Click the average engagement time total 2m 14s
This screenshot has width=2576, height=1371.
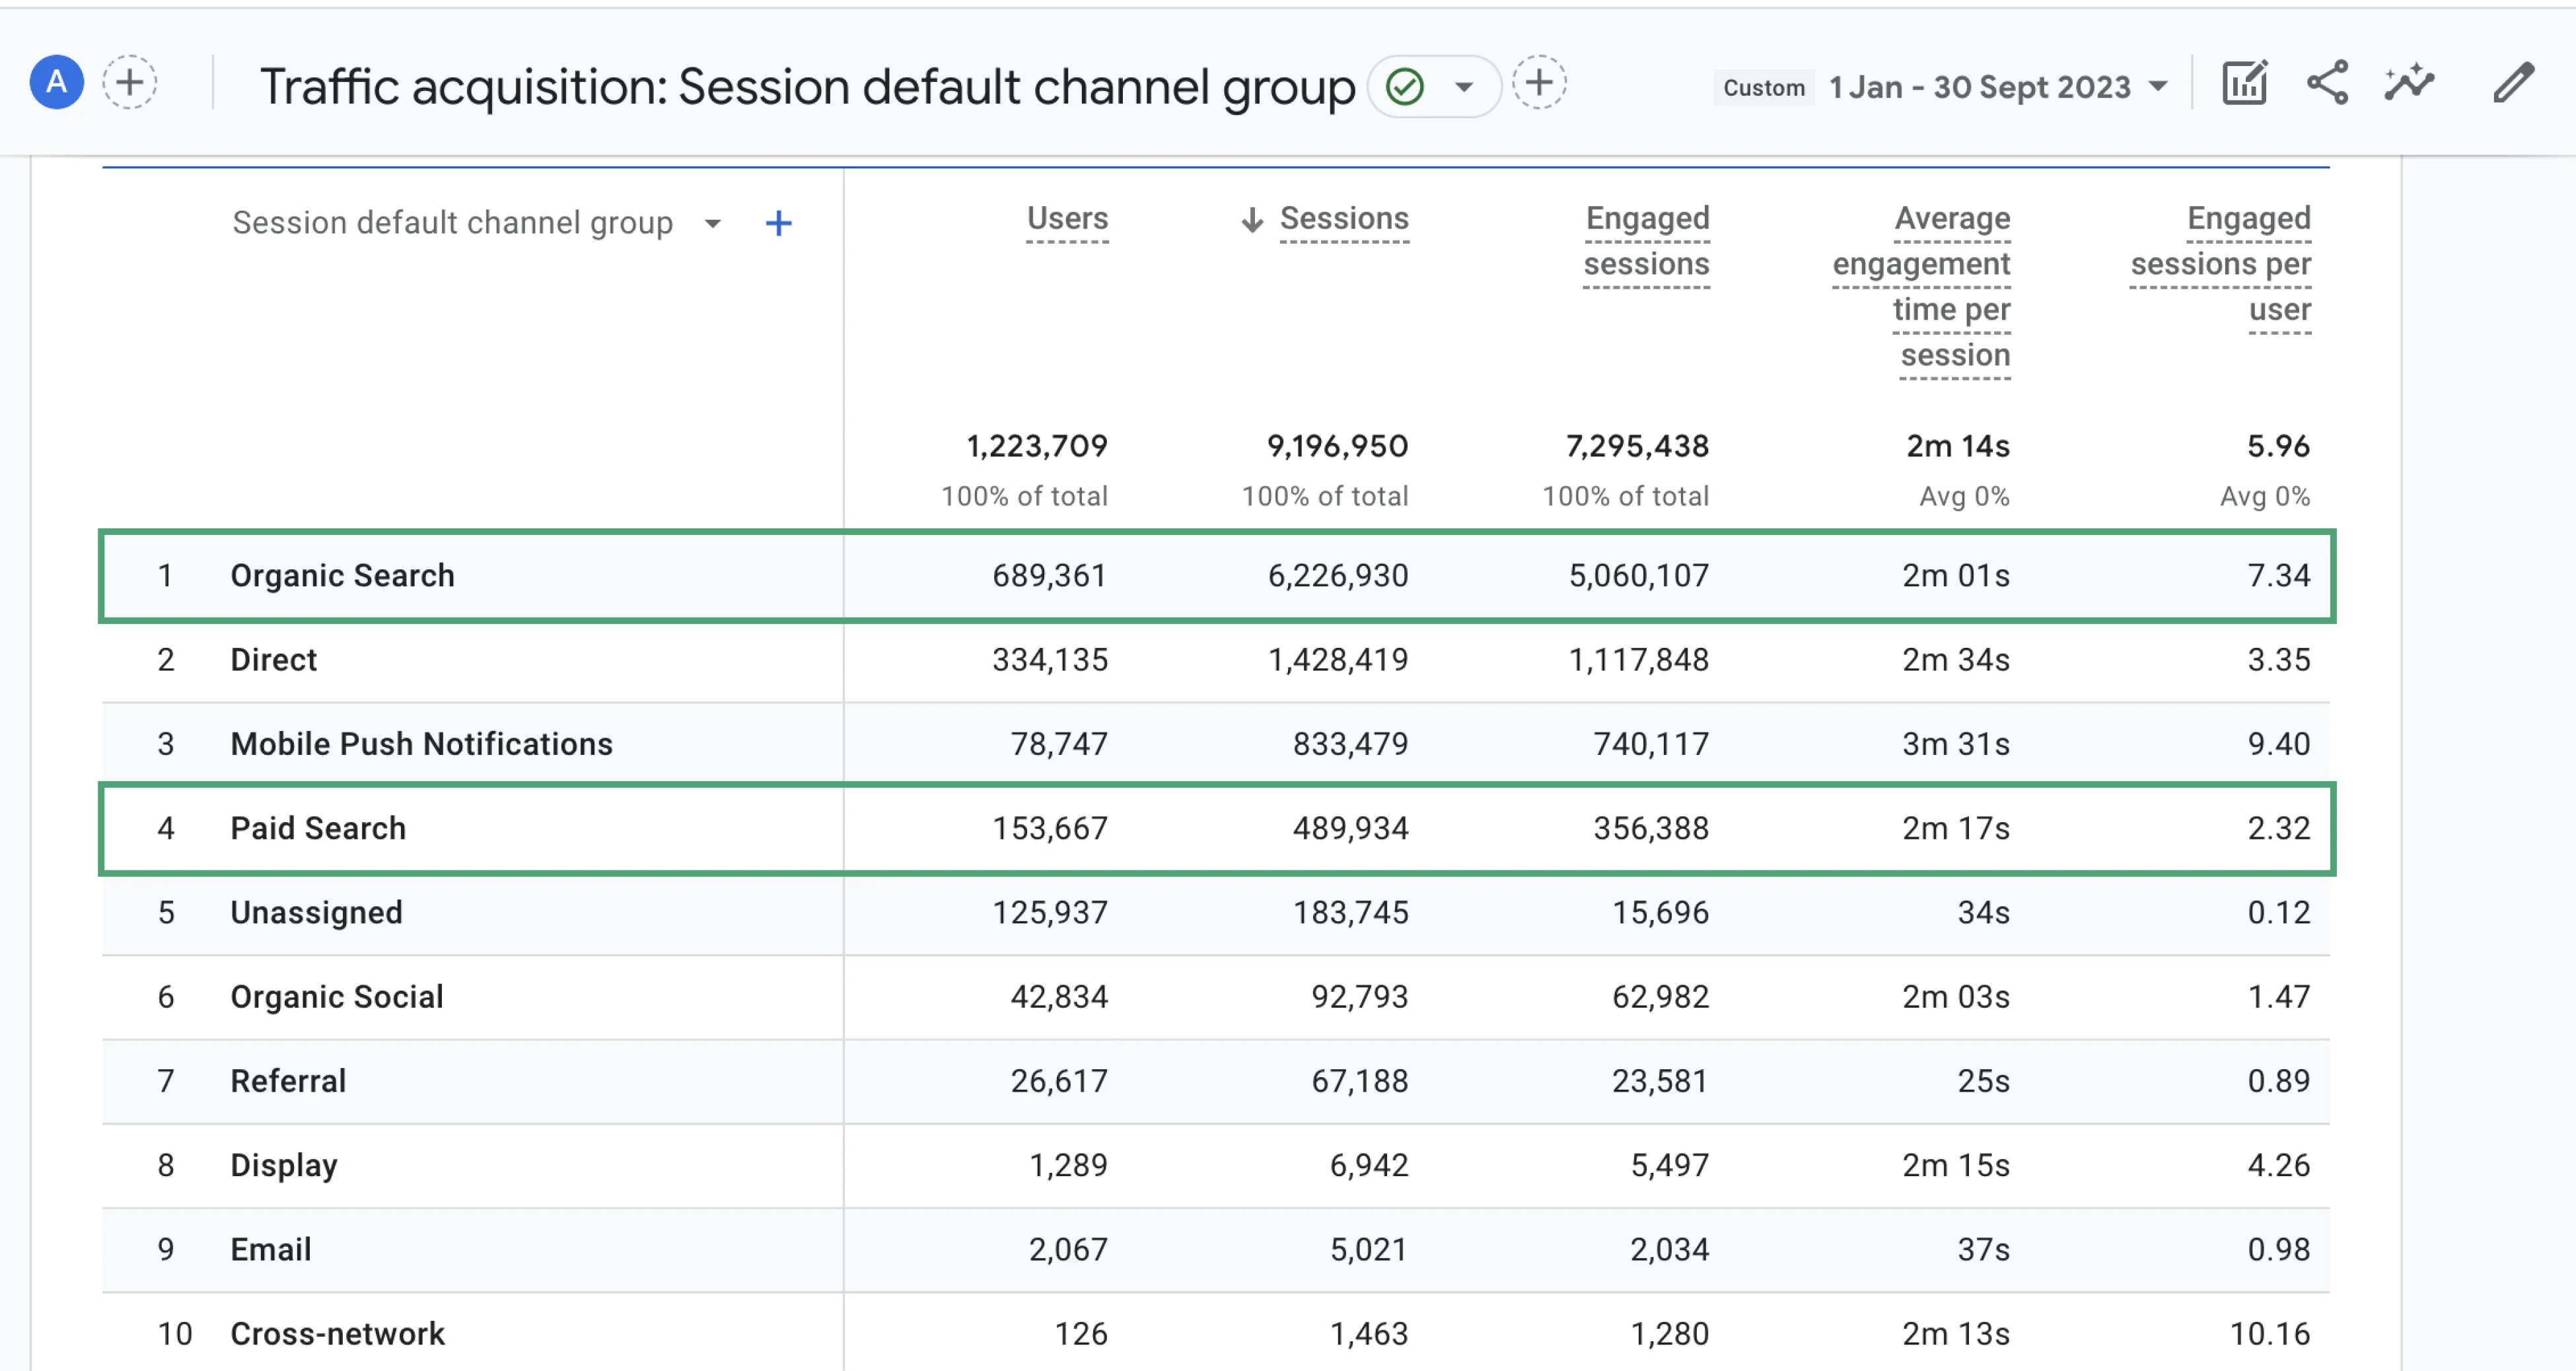pos(1958,446)
